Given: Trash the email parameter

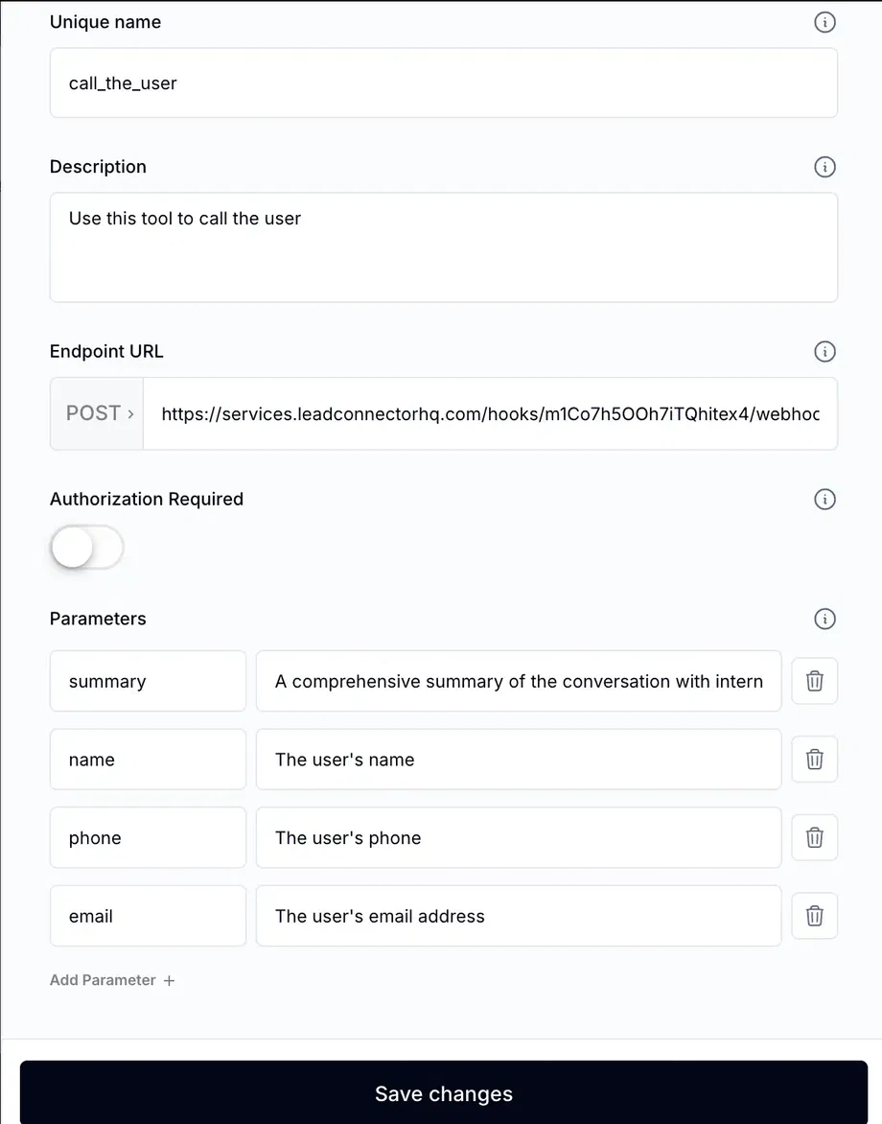Looking at the screenshot, I should [814, 916].
